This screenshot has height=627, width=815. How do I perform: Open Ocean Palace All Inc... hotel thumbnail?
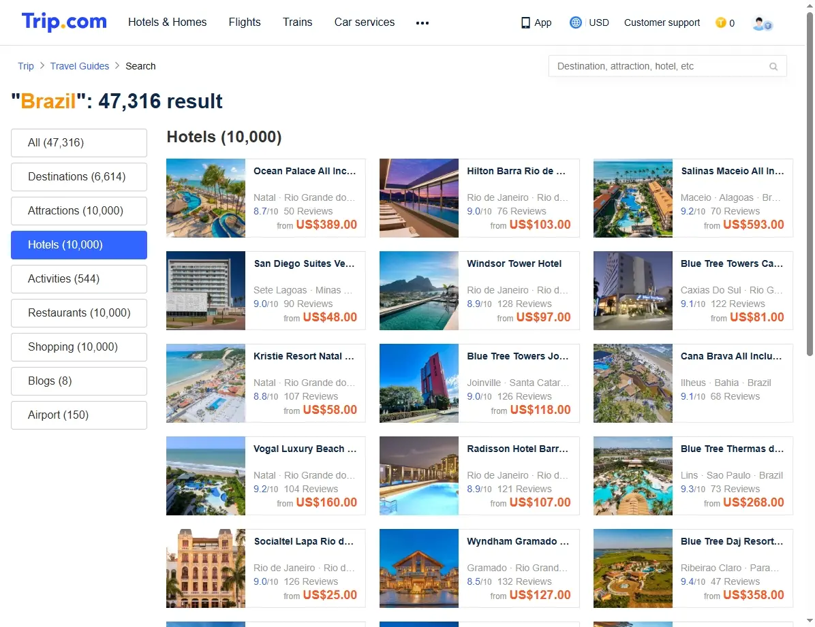pyautogui.click(x=206, y=198)
